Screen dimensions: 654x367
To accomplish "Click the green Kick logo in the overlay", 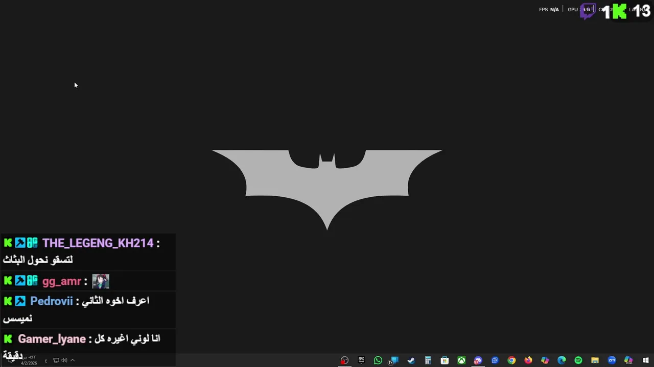I will 619,11.
